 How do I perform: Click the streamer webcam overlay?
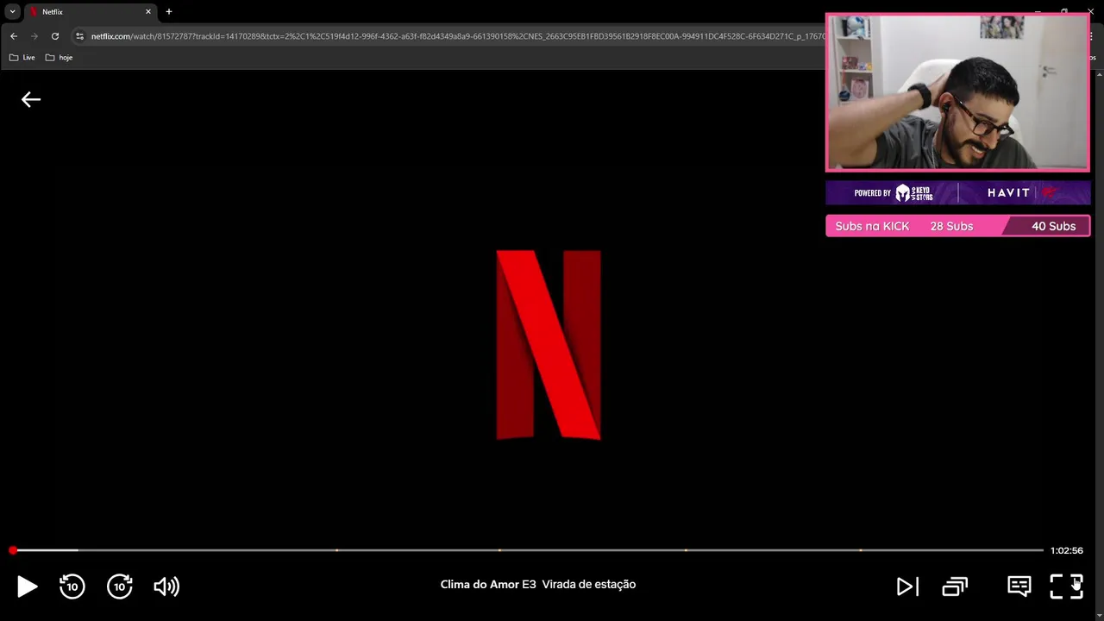[x=957, y=92]
